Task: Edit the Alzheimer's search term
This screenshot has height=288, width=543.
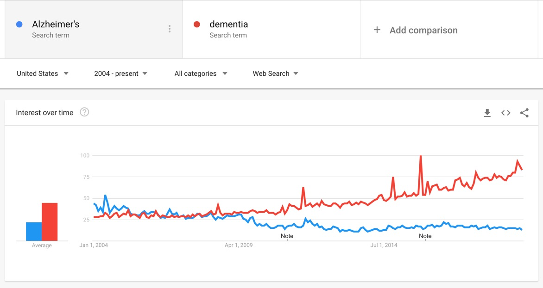Action: (x=56, y=25)
